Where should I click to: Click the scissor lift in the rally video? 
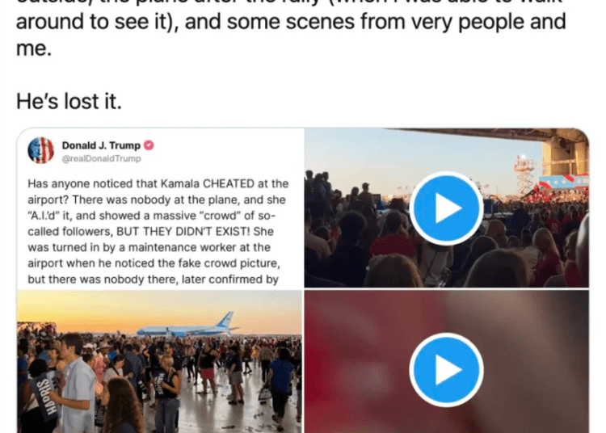pyautogui.click(x=525, y=174)
